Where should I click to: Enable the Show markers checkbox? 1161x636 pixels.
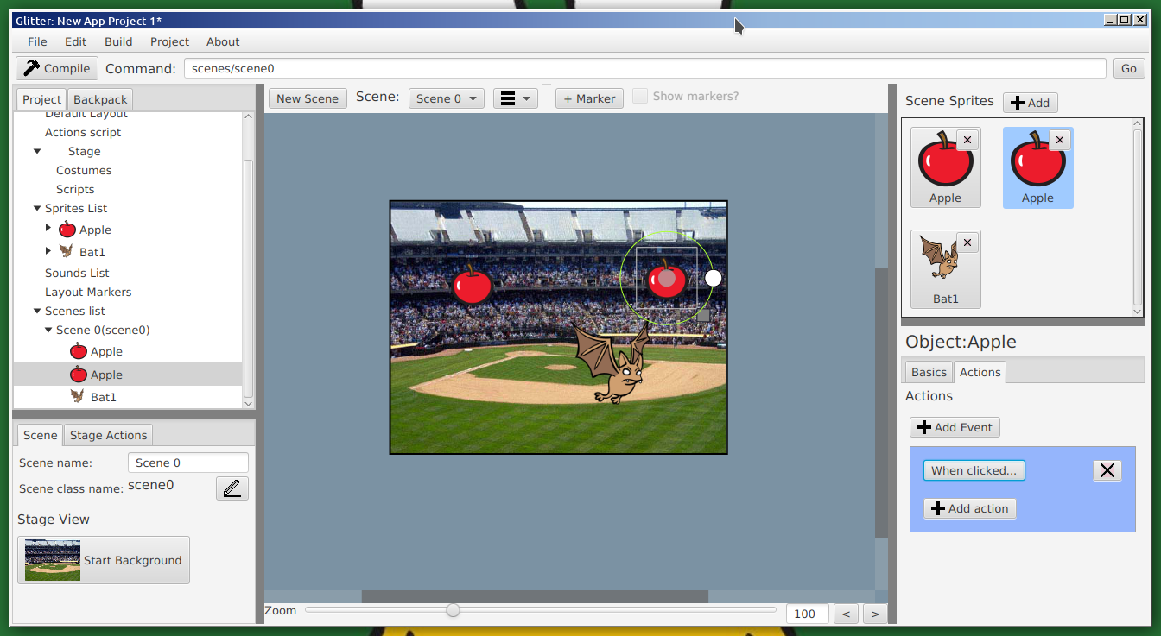pyautogui.click(x=640, y=97)
